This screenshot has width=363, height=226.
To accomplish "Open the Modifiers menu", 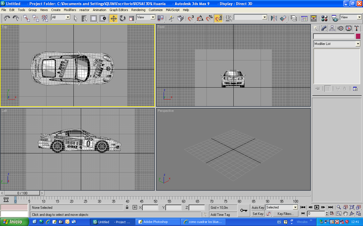I will [70, 10].
